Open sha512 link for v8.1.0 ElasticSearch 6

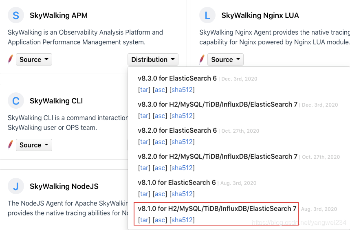(x=182, y=194)
